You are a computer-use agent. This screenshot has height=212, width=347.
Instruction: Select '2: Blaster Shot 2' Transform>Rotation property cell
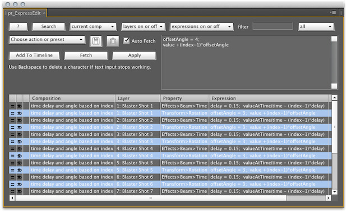pos(184,128)
